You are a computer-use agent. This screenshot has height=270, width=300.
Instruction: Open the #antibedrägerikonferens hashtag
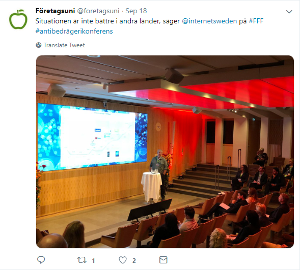point(74,31)
